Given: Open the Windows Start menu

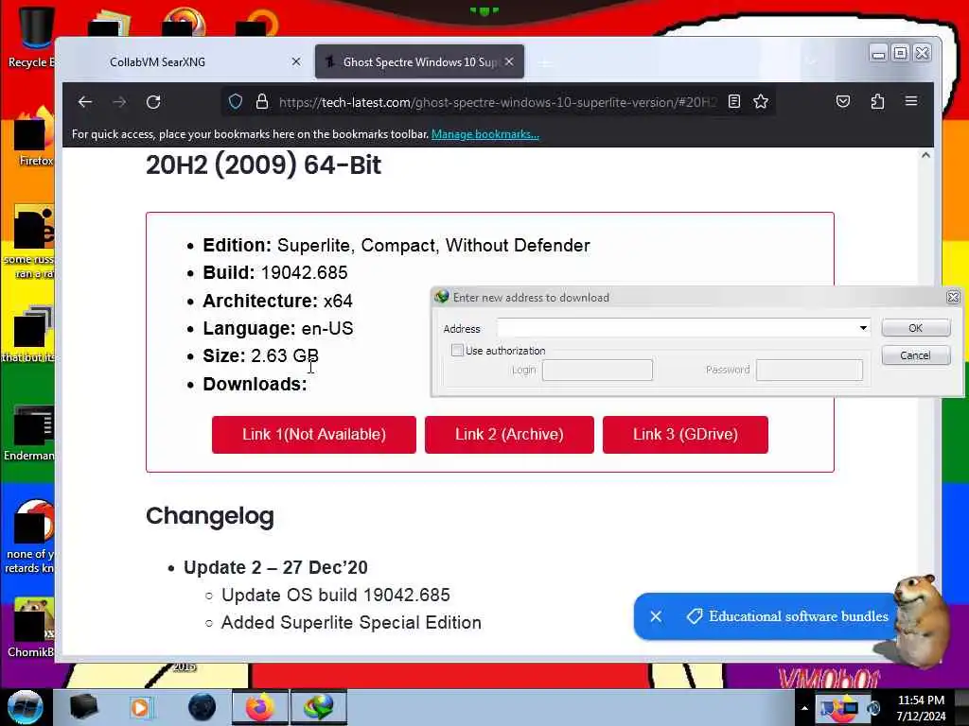Looking at the screenshot, I should point(26,707).
